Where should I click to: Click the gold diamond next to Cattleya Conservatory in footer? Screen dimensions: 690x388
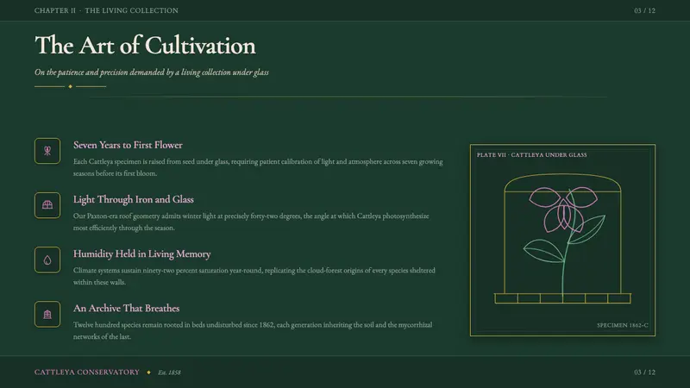(x=148, y=372)
